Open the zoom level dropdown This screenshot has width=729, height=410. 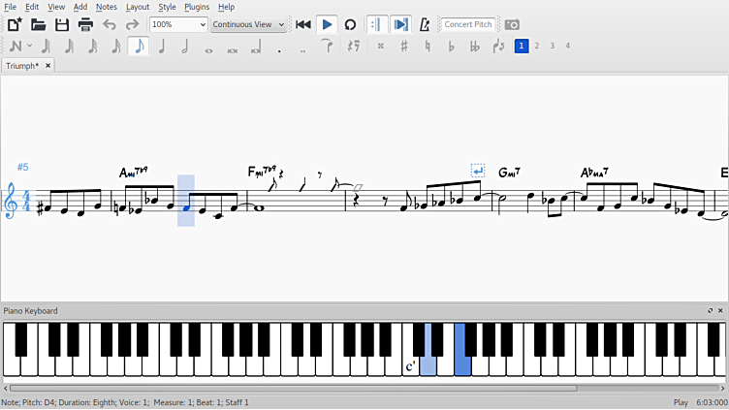pos(178,24)
